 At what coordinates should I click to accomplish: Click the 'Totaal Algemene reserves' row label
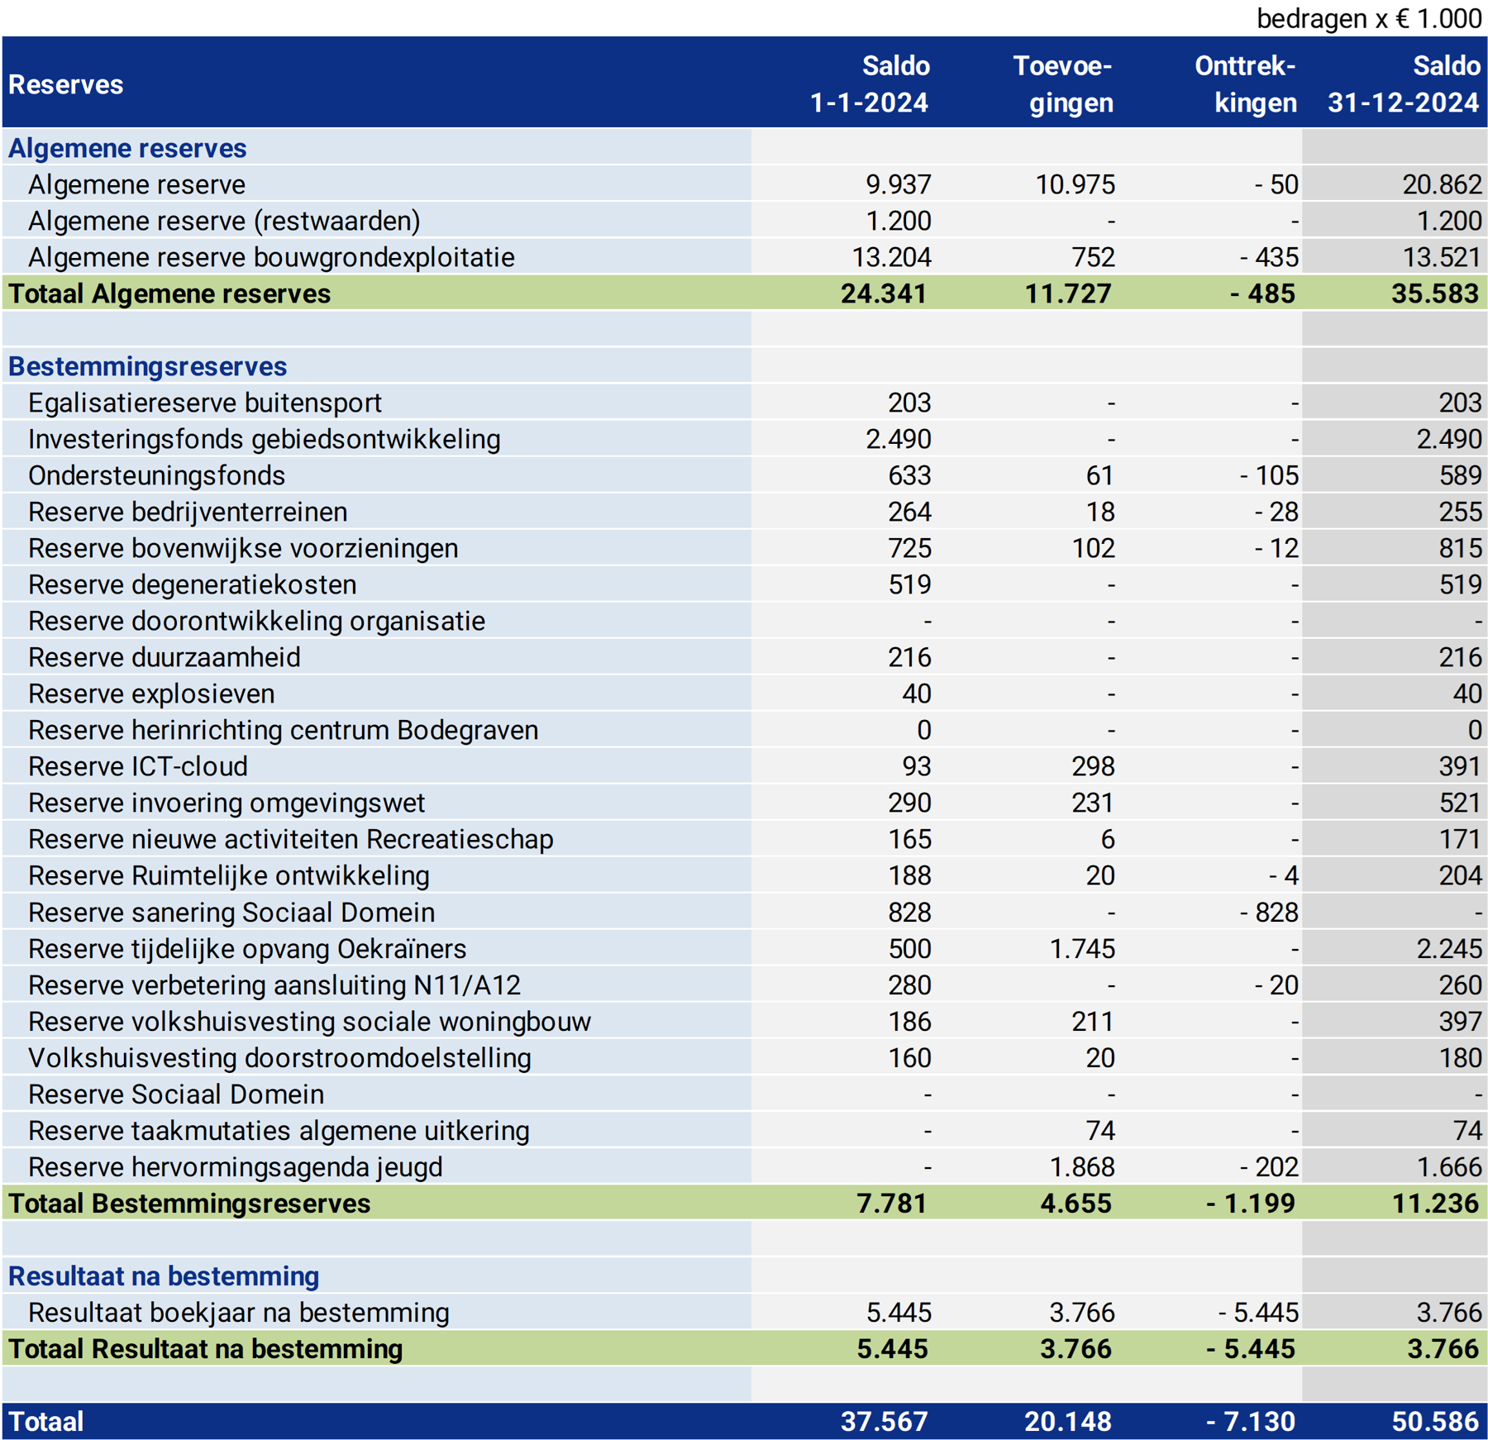pyautogui.click(x=169, y=293)
